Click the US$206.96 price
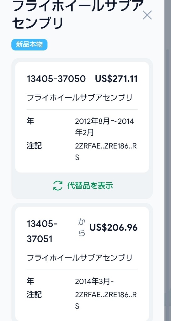This screenshot has height=321, width=171. click(x=114, y=228)
